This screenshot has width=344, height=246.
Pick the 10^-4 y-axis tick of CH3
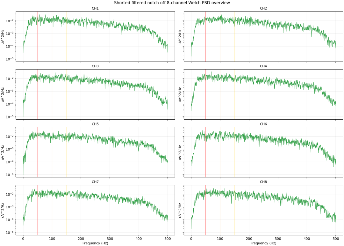10,104
